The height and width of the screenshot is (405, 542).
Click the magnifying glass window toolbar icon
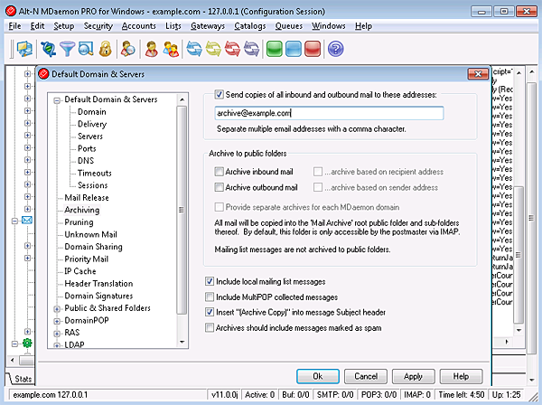86,49
